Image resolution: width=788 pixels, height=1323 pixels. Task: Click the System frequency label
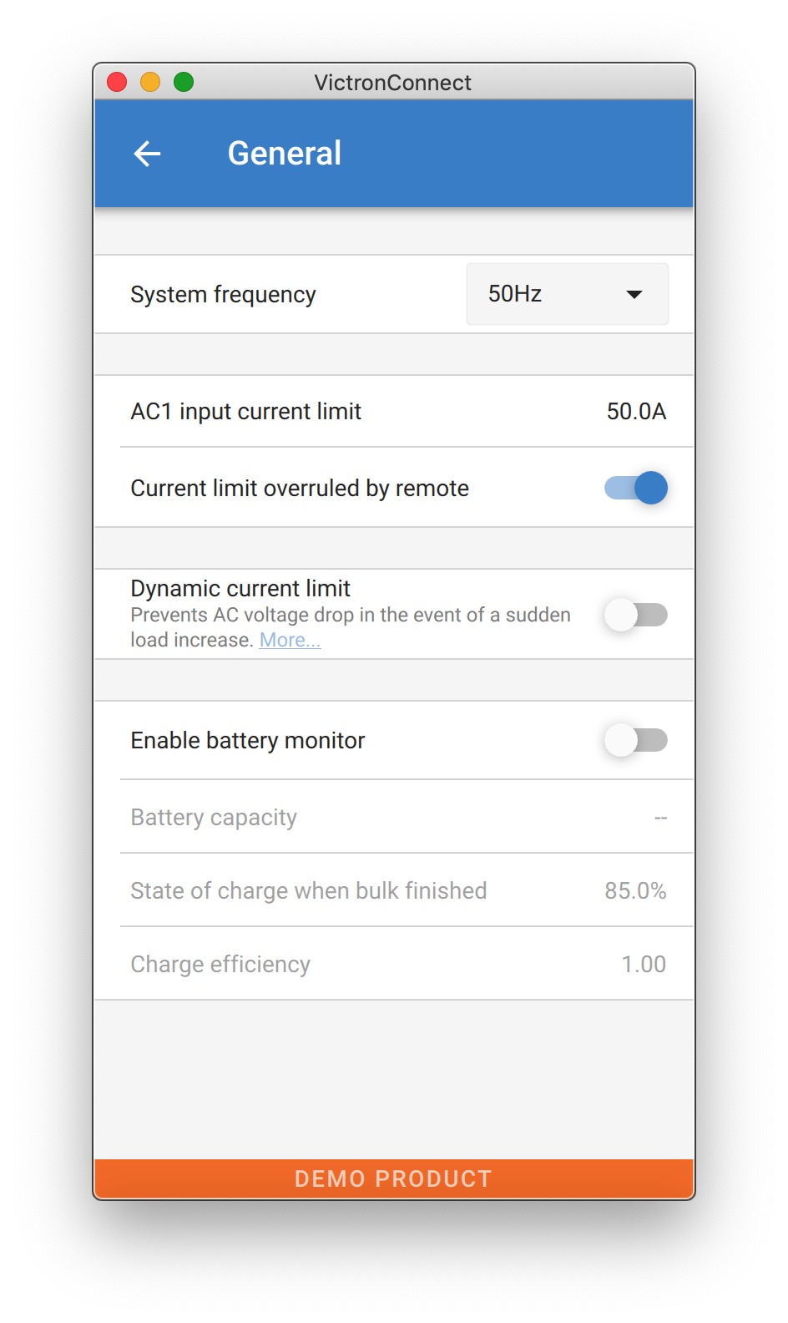[x=223, y=295]
